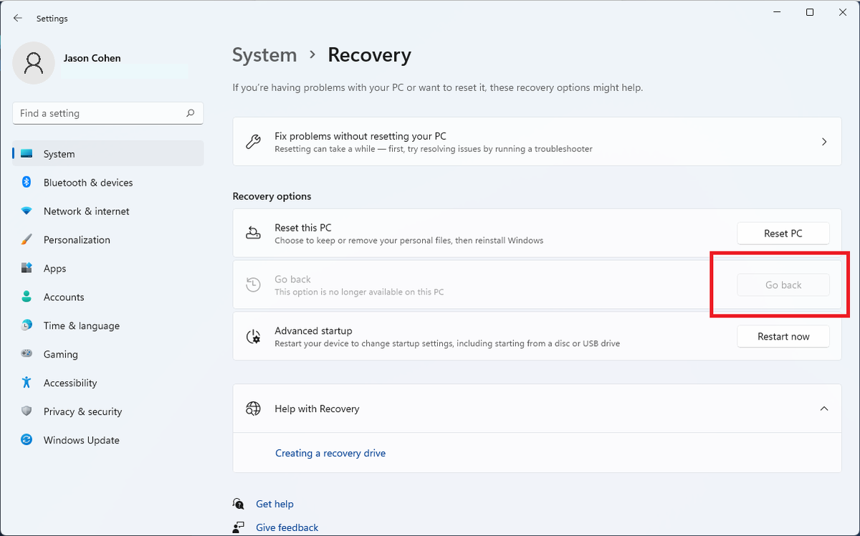The height and width of the screenshot is (536, 860).
Task: Select Privacy & security in sidebar
Action: (108, 412)
